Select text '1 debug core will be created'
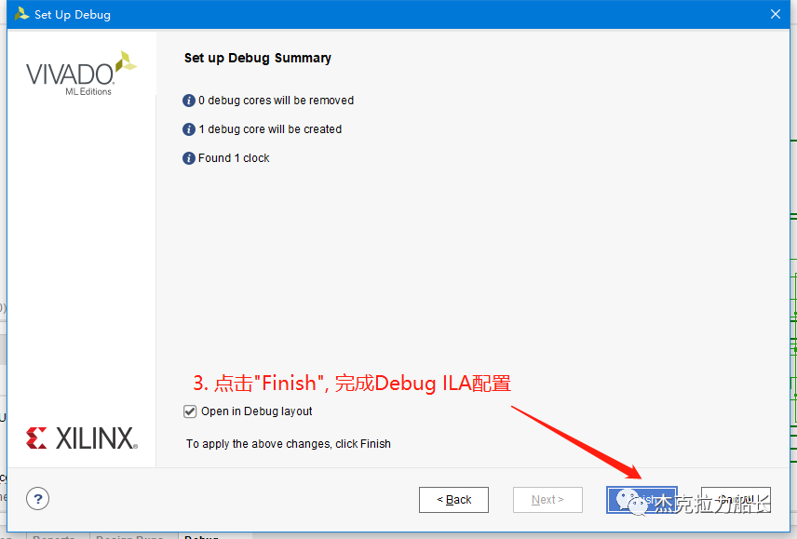Image resolution: width=797 pixels, height=539 pixels. coord(270,129)
